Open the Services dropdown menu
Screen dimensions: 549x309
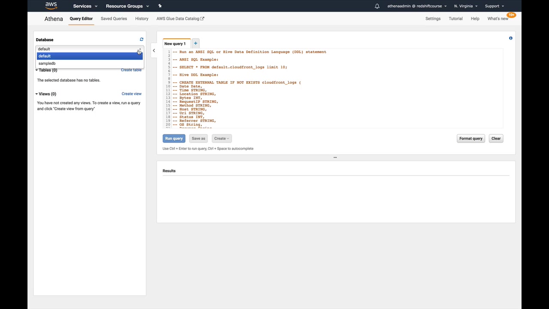[85, 6]
